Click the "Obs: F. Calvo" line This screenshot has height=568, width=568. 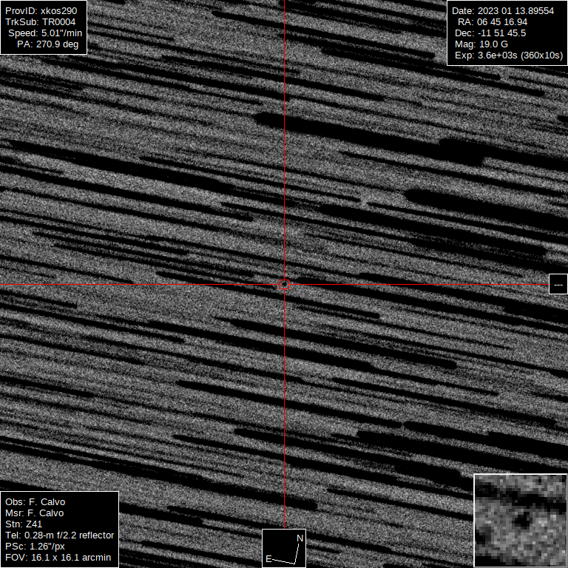(x=35, y=502)
